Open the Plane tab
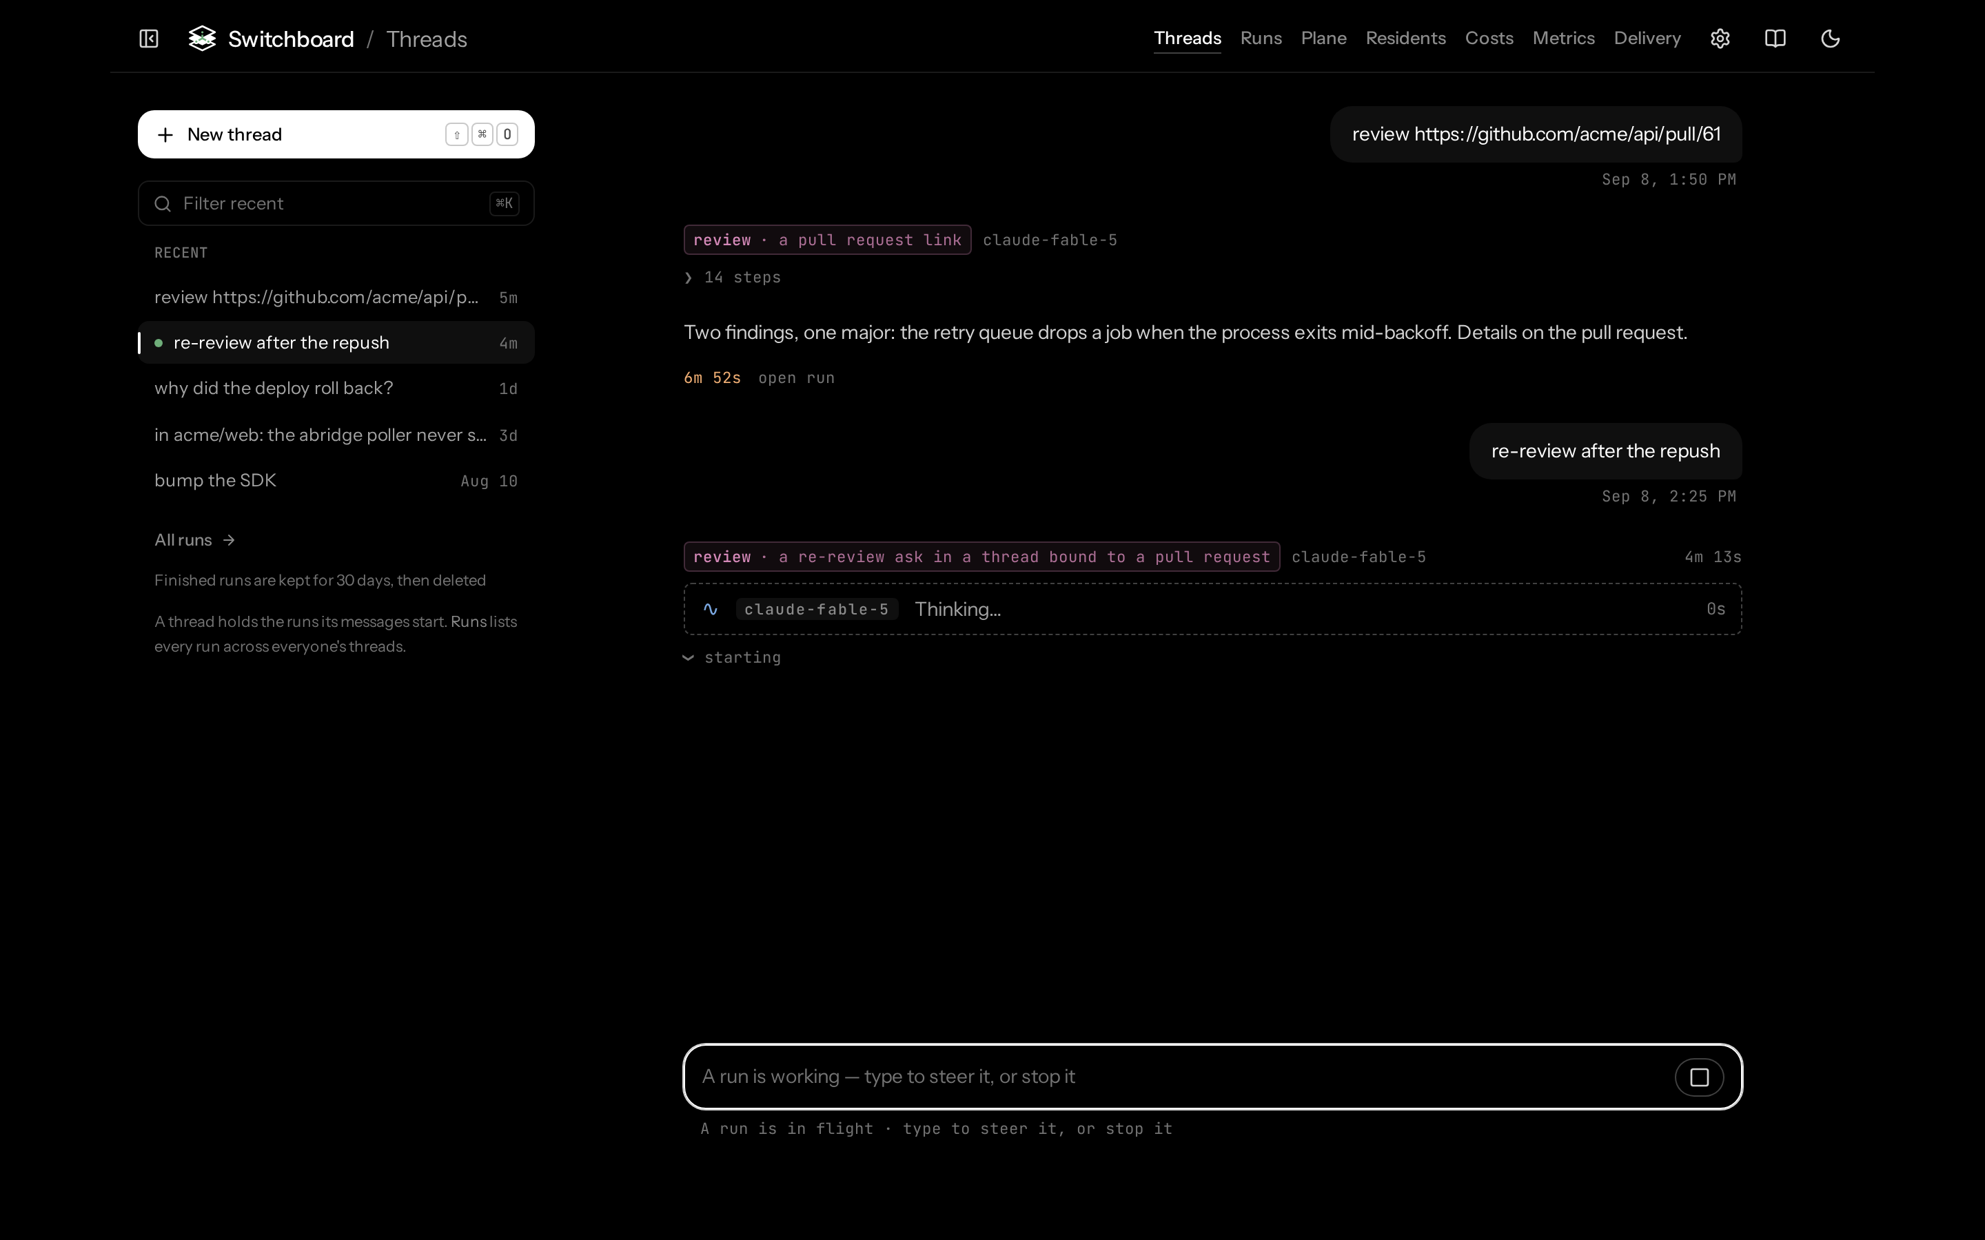Screen dimensions: 1985x1240 [x=1323, y=39]
